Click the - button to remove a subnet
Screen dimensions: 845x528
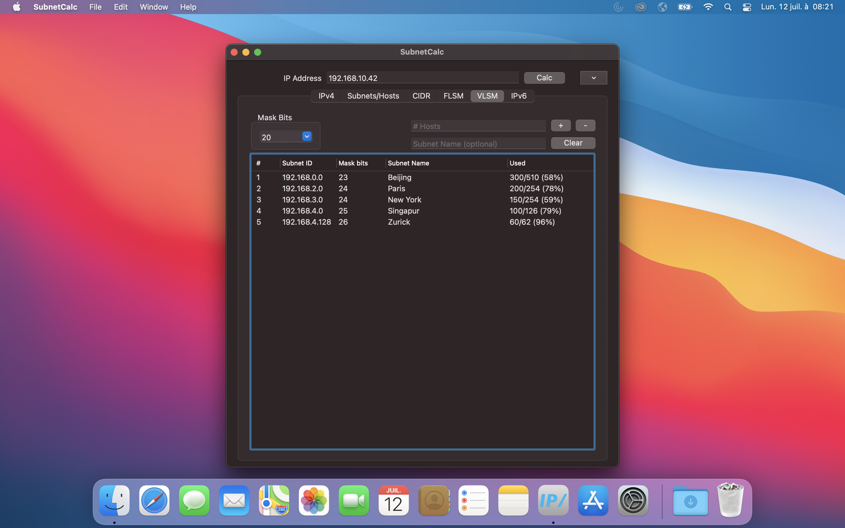tap(585, 125)
